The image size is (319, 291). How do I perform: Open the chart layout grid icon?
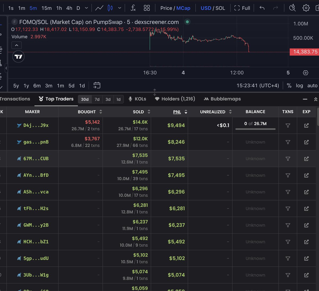click(147, 8)
